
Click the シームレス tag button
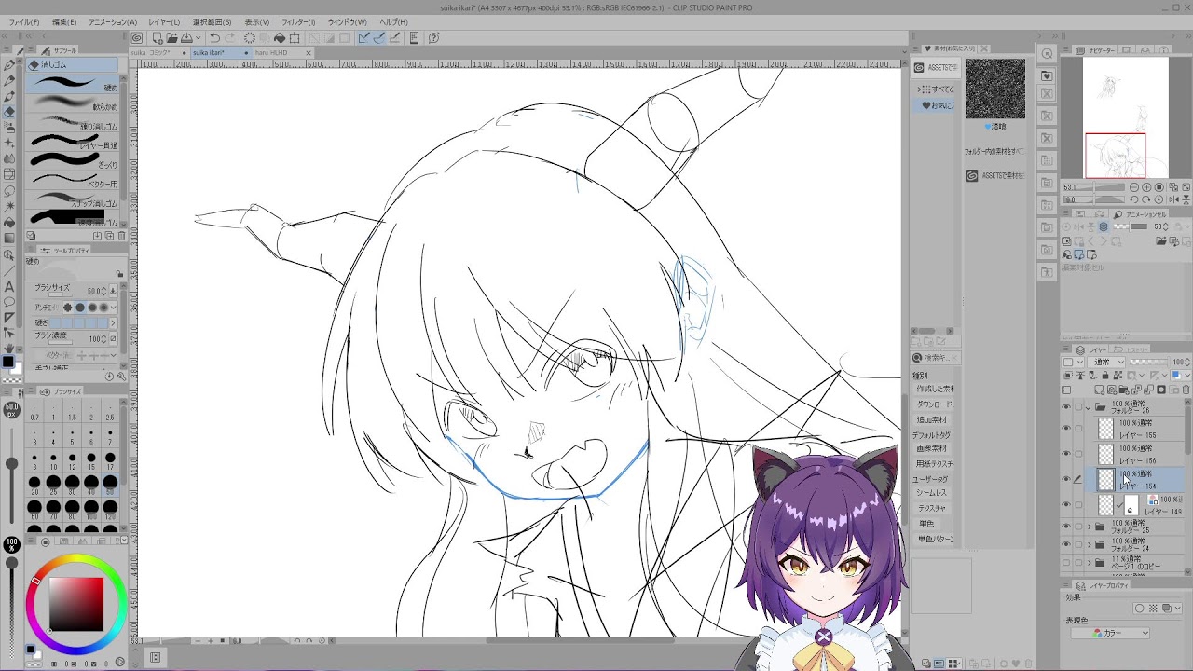pos(931,492)
